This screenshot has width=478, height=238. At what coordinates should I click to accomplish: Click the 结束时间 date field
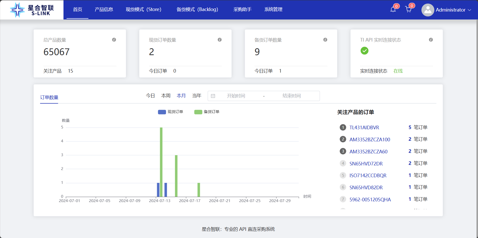[x=292, y=96]
